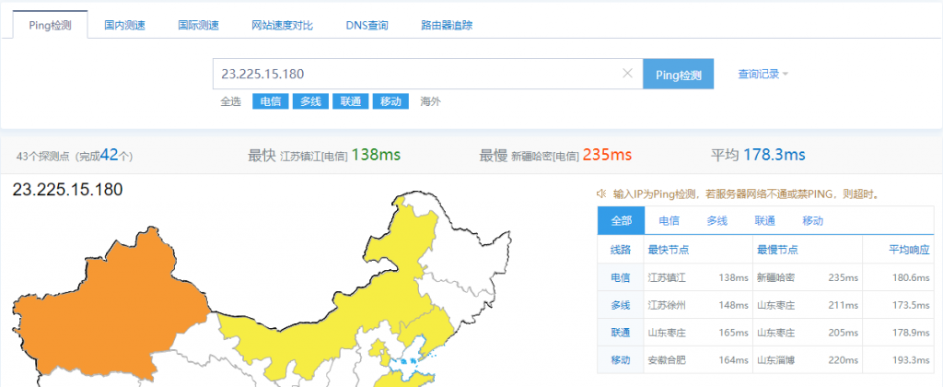Click the red 235ms slowest summary value
943x387 pixels.
[x=607, y=155]
